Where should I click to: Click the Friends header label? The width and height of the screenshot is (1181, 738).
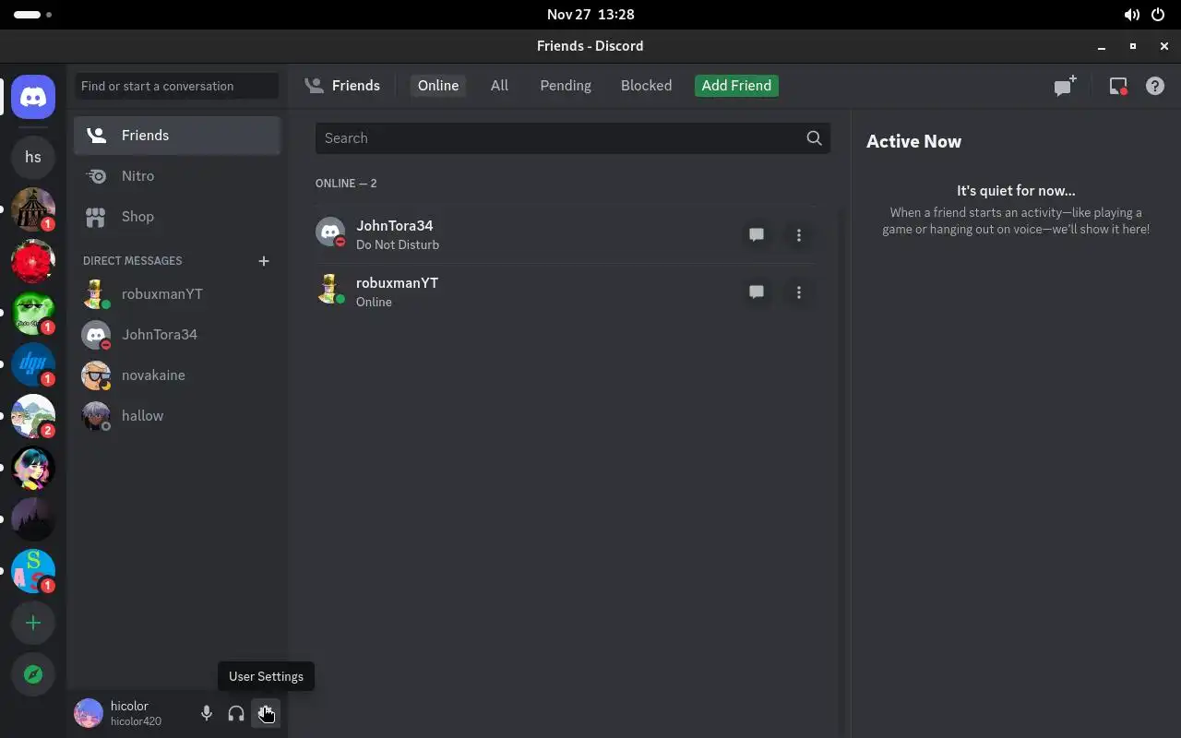356,86
